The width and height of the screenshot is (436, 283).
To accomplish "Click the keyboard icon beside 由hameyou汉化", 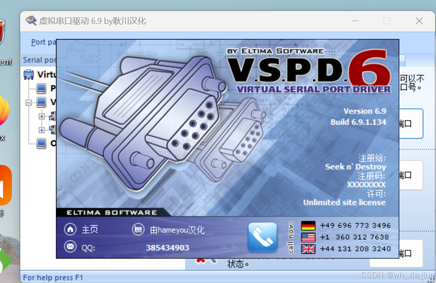I will [138, 229].
